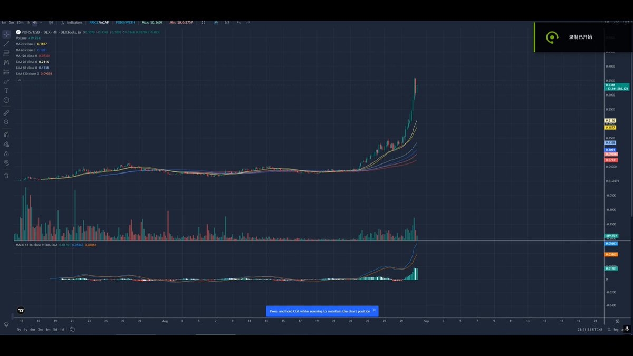Viewport: 633px width, 356px height.
Task: Open the candlestick chart type selector
Action: coord(51,22)
